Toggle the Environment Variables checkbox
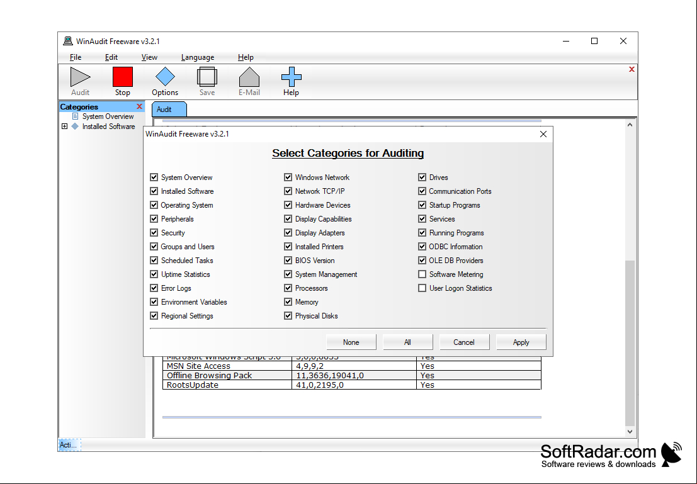 [154, 301]
